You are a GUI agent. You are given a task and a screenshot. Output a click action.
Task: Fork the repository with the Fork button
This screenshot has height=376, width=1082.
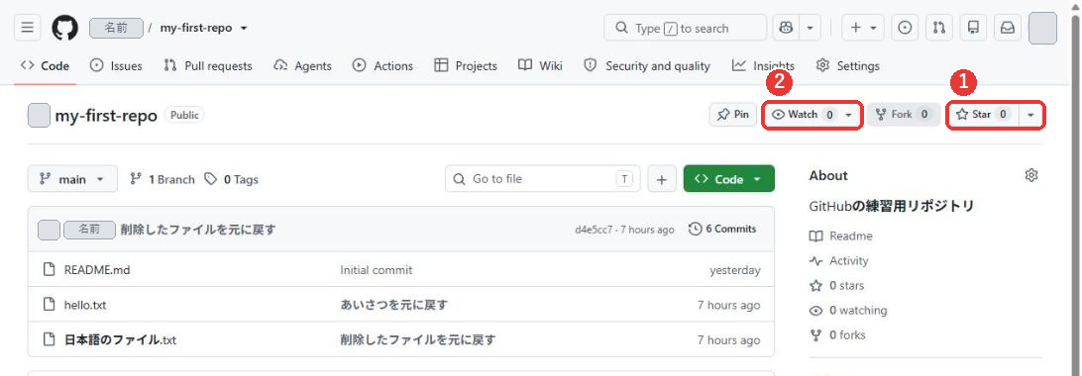coord(903,115)
